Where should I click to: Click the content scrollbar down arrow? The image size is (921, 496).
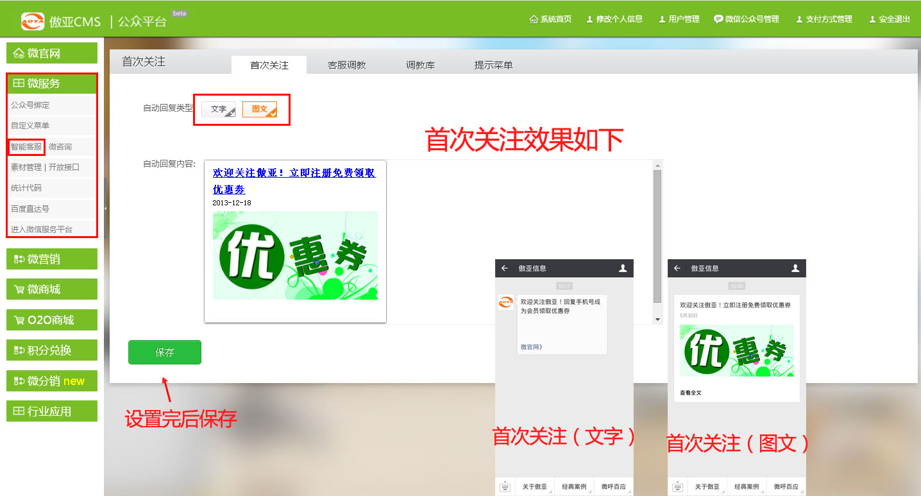[657, 319]
